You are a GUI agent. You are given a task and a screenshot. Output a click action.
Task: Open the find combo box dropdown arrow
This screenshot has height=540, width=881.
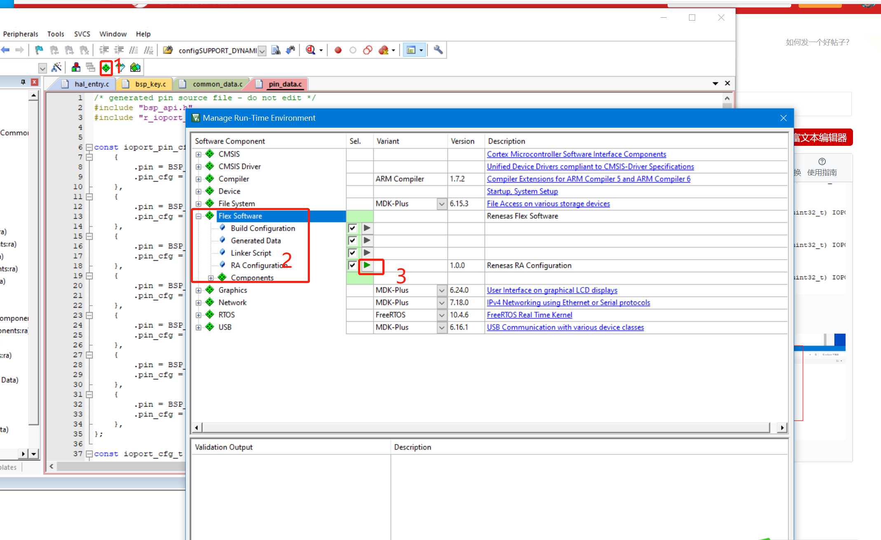coord(262,51)
